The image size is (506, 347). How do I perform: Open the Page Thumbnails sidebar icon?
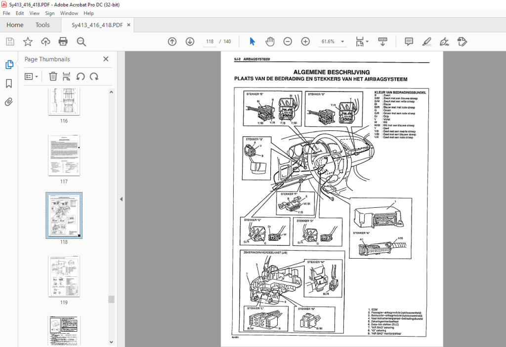click(x=9, y=65)
